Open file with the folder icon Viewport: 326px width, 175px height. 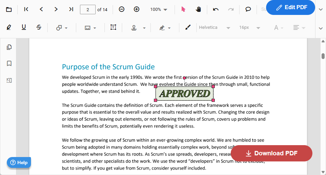tap(9, 9)
